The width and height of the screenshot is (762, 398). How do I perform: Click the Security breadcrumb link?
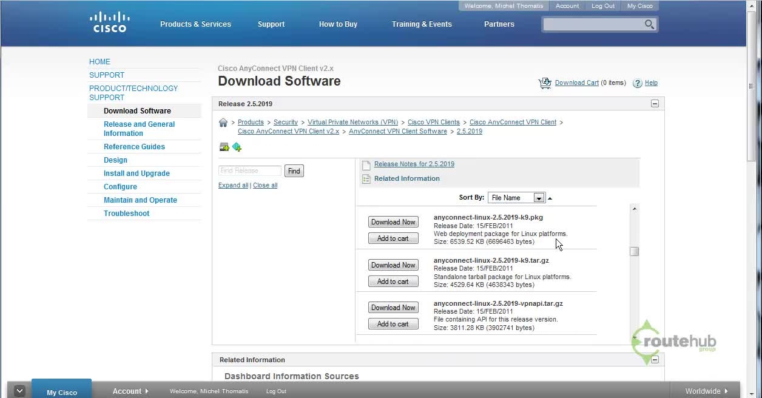(286, 123)
